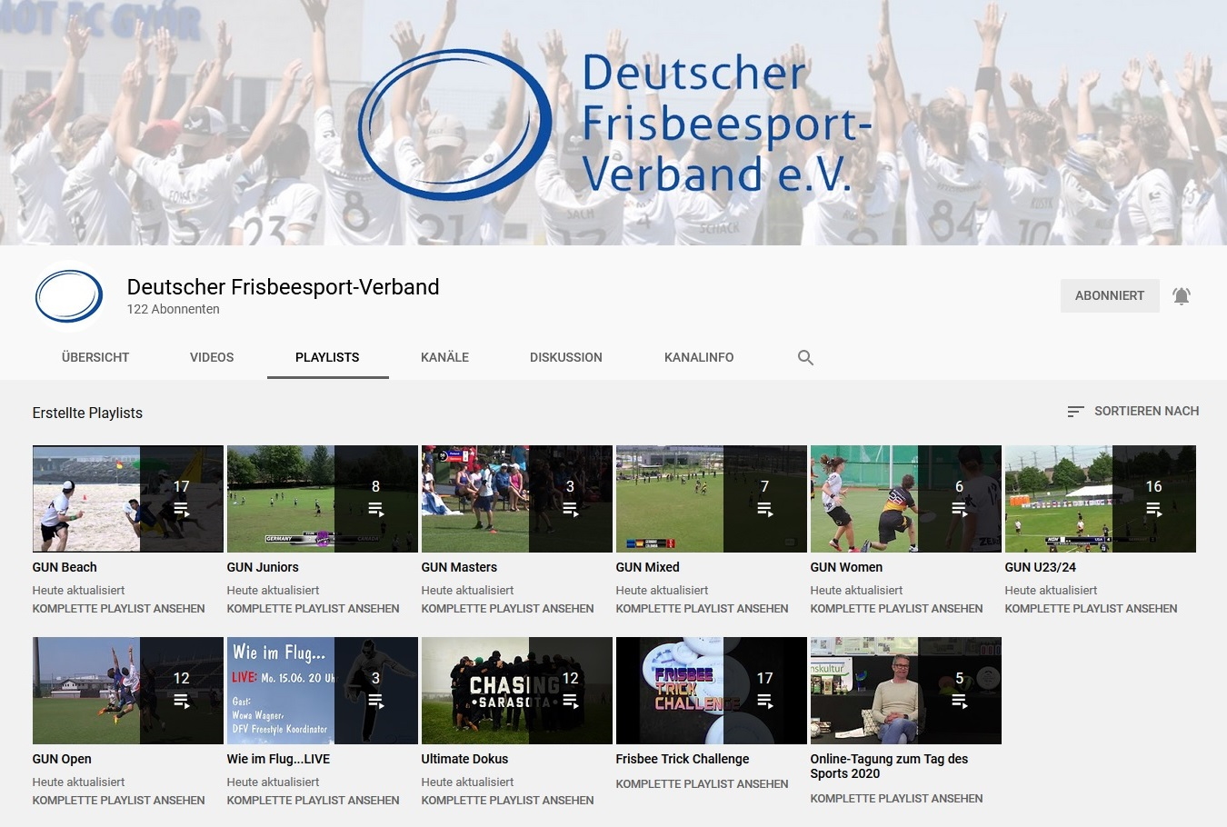Click playlist icon on GUN Beach thumbnail
The width and height of the screenshot is (1227, 827).
pos(181,510)
